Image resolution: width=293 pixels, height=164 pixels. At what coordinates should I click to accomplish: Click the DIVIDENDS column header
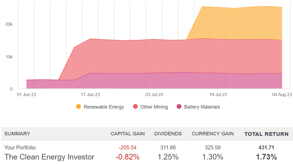[x=168, y=134]
